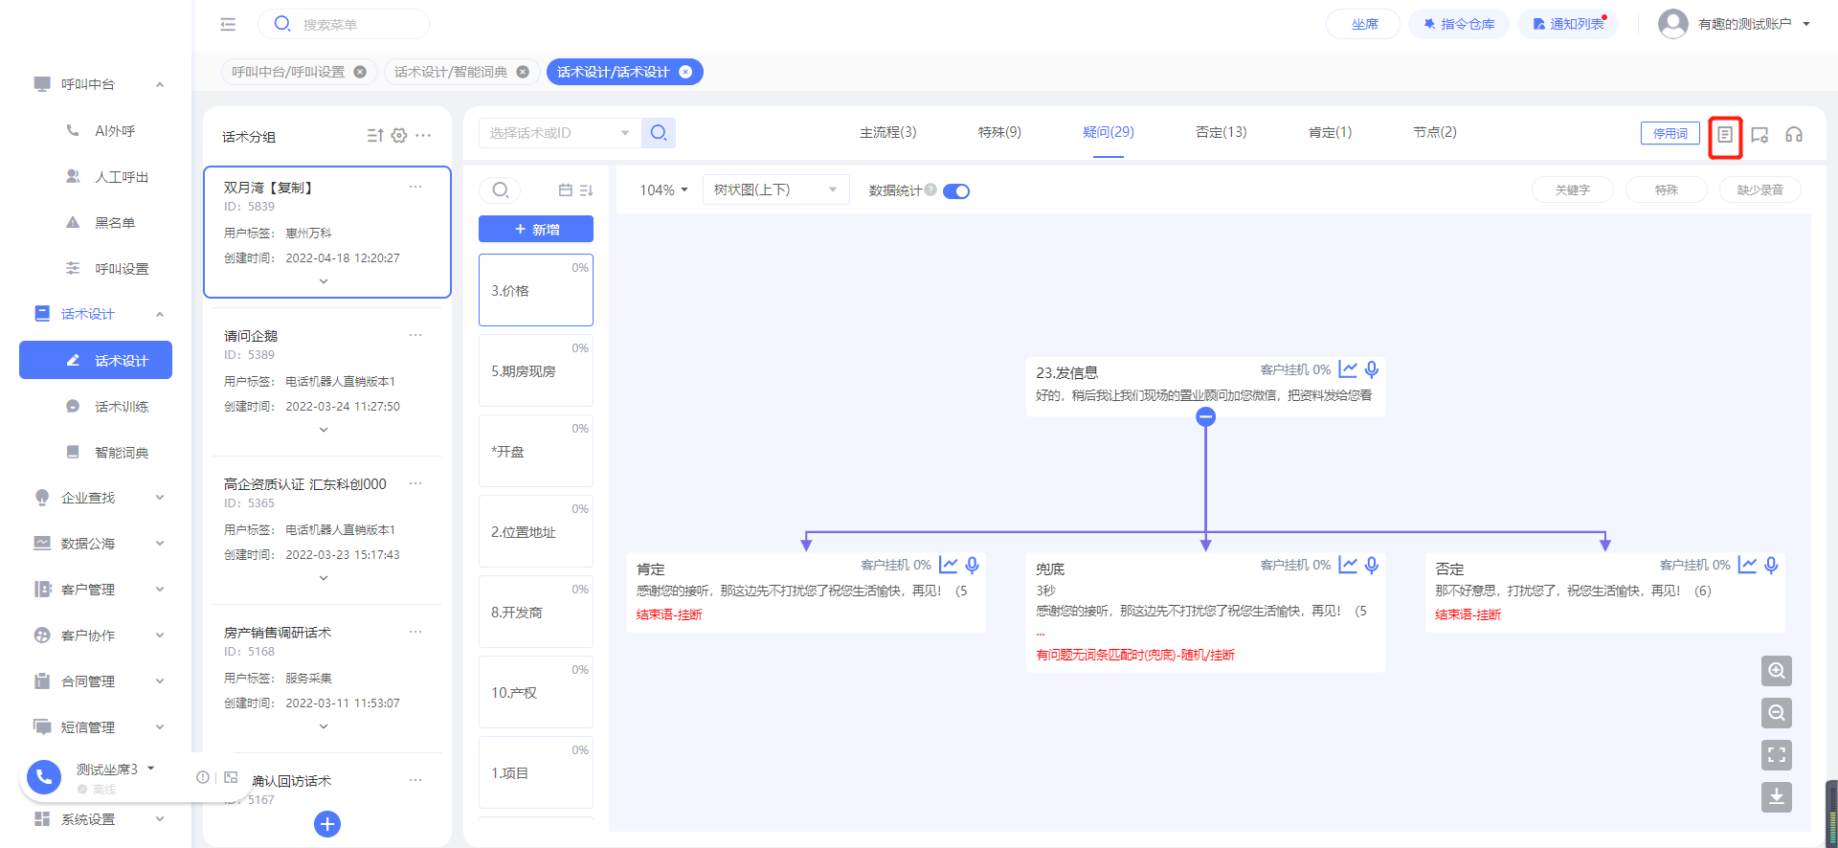
Task: Open more options for 双月湾【复制】 card
Action: point(415,187)
